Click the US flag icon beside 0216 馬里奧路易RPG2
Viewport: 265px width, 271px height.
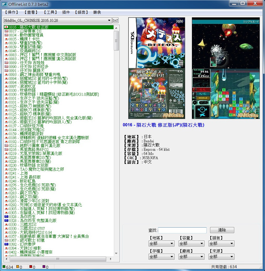[6, 150]
